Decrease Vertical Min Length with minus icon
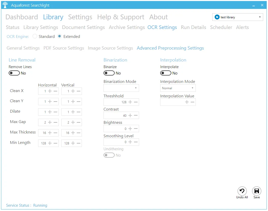The width and height of the screenshot is (268, 211). (x=79, y=143)
